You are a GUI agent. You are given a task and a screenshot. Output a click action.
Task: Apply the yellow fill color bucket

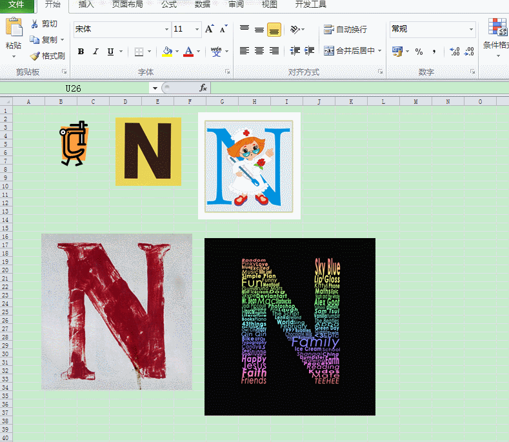[167, 52]
